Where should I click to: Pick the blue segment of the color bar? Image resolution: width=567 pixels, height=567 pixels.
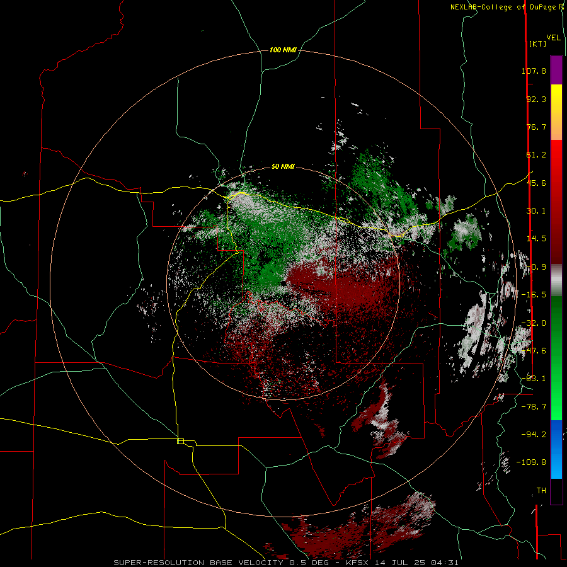pyautogui.click(x=556, y=449)
